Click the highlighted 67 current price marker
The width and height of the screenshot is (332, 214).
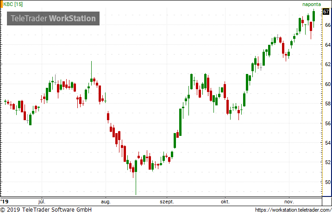coord(326,12)
